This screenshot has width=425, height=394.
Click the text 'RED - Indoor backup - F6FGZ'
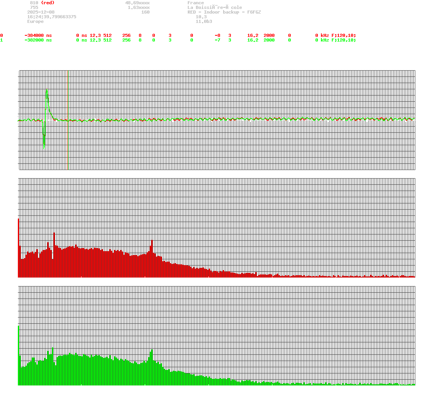[224, 12]
